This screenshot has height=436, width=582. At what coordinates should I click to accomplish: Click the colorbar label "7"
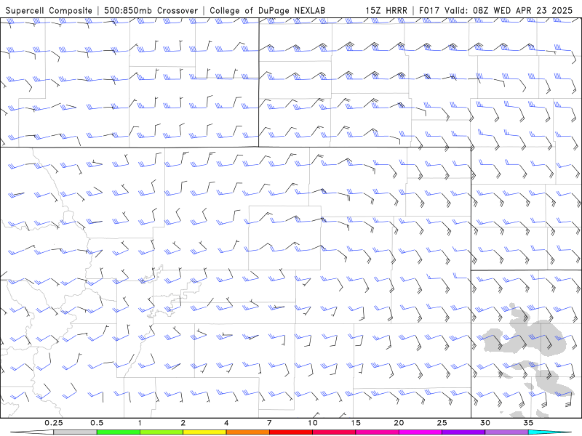click(269, 423)
